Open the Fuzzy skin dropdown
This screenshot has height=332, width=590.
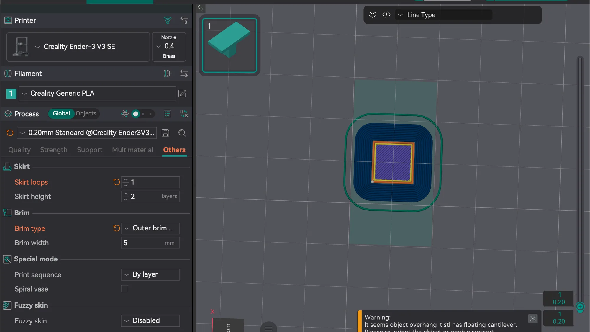(x=150, y=320)
